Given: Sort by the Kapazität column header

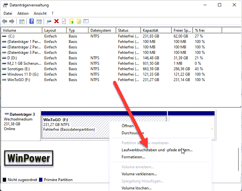Looking at the screenshot, I should pyautogui.click(x=156, y=30).
